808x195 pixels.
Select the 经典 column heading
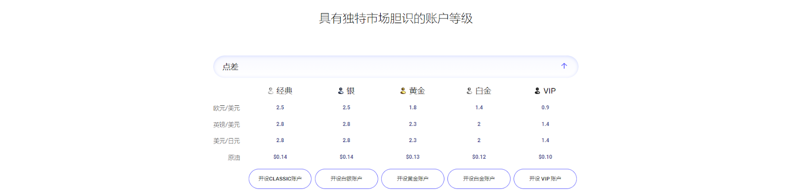coord(284,91)
